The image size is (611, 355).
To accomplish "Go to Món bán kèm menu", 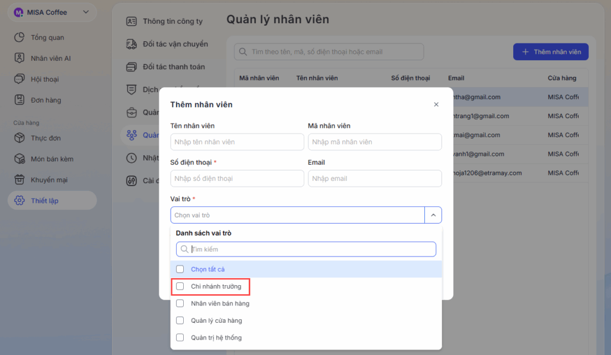I will pyautogui.click(x=52, y=159).
